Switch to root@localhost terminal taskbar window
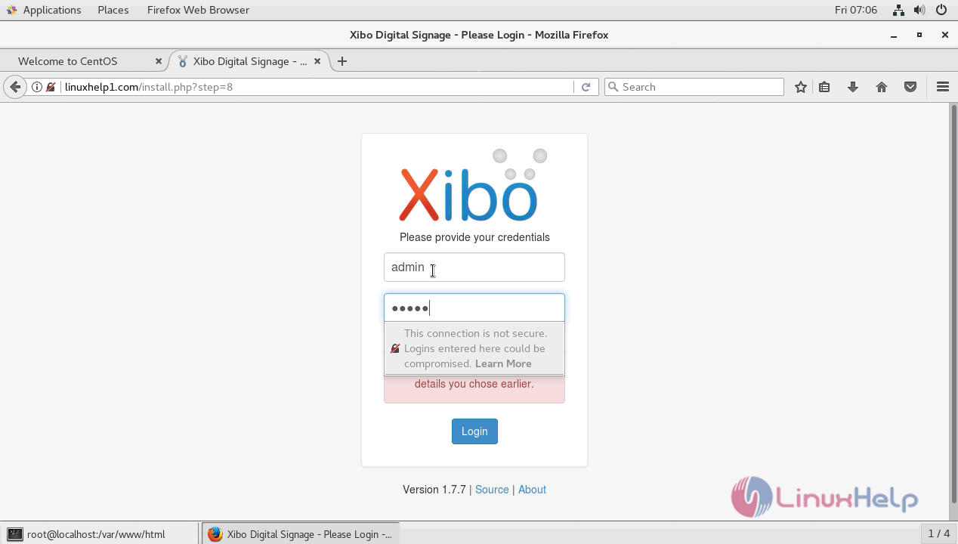The height and width of the screenshot is (544, 958). (x=100, y=534)
